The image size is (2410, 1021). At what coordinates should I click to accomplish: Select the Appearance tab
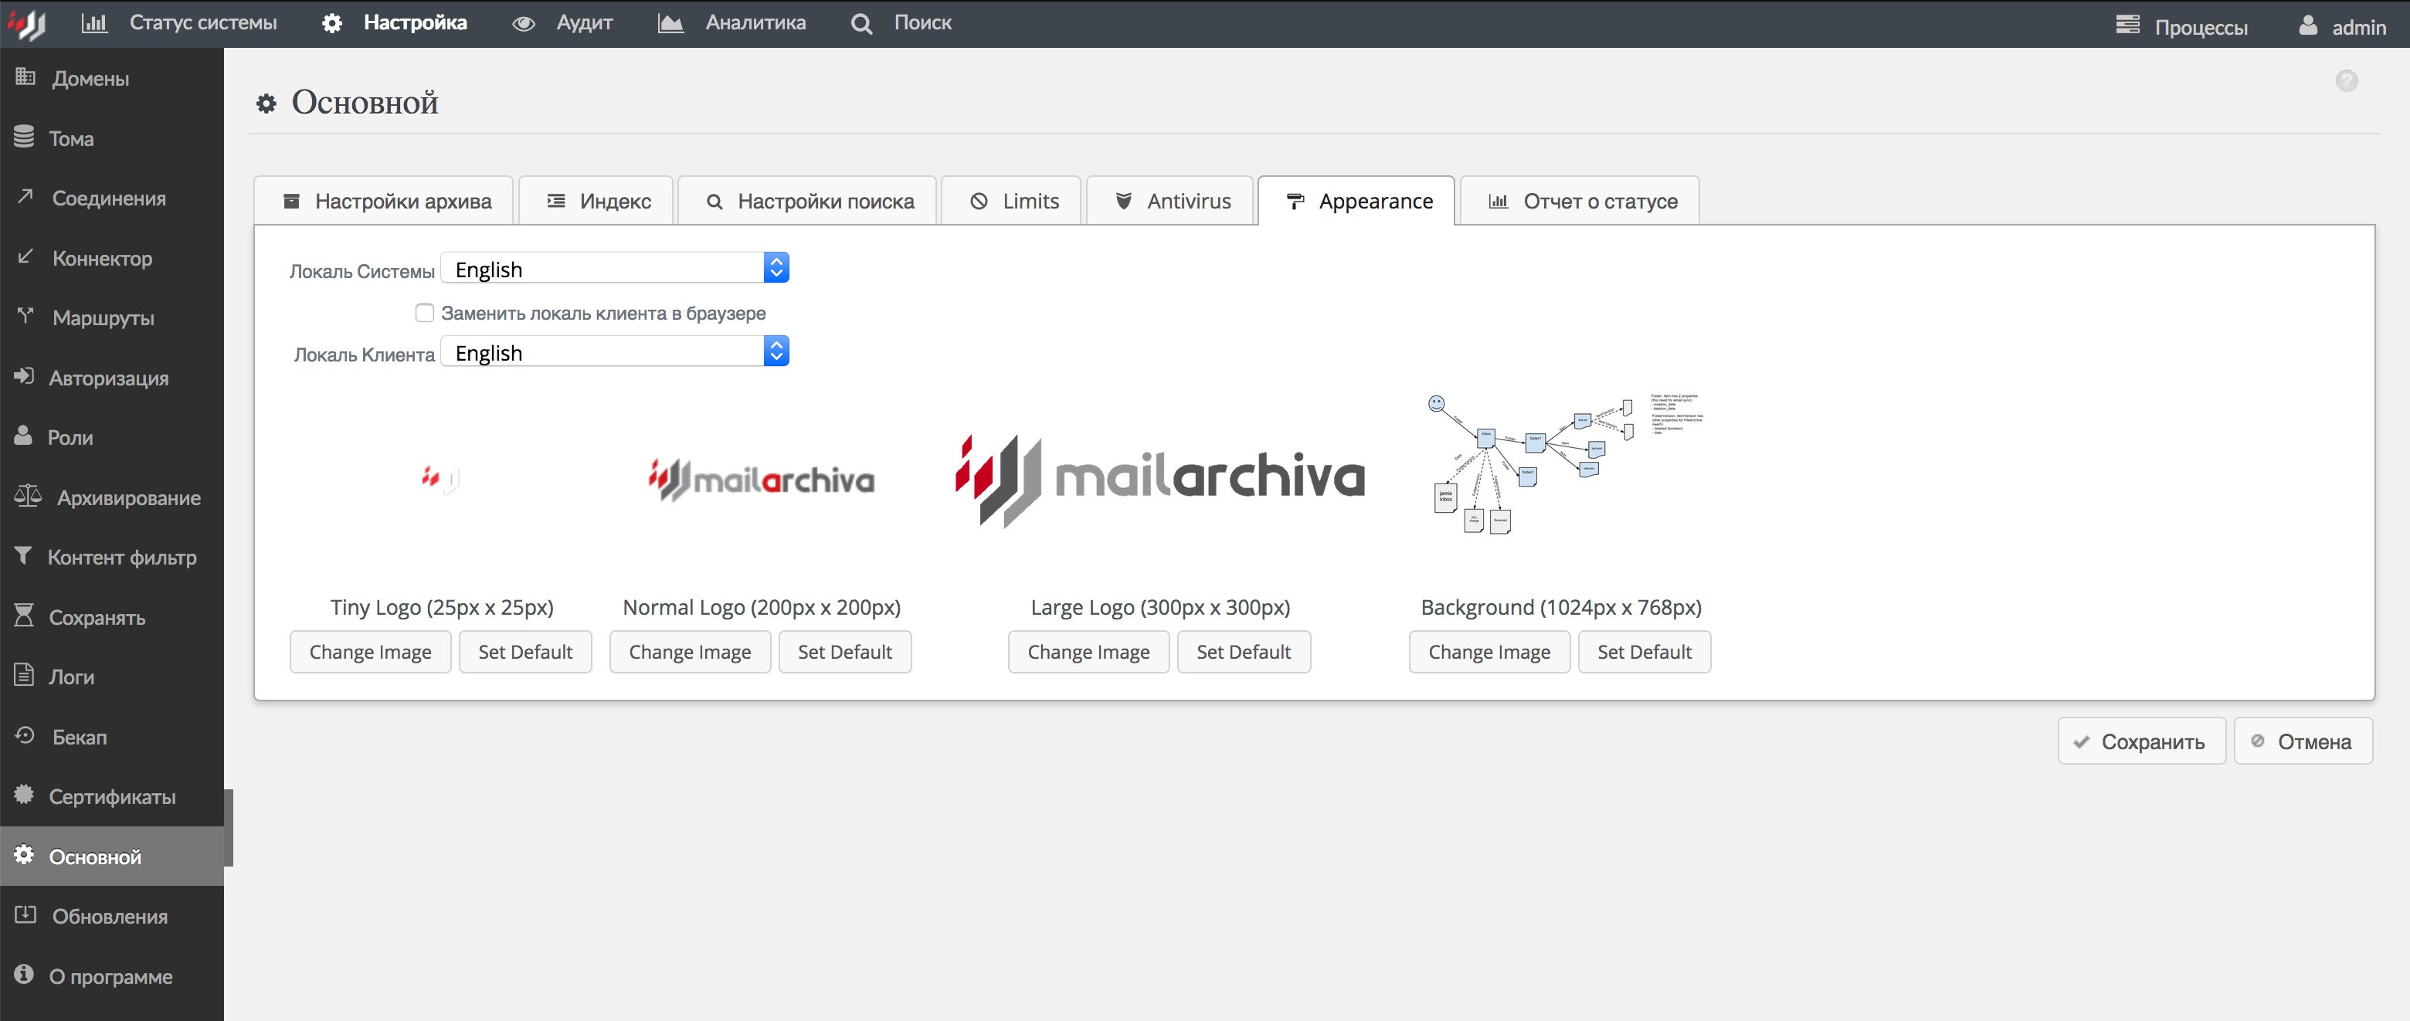pyautogui.click(x=1356, y=202)
